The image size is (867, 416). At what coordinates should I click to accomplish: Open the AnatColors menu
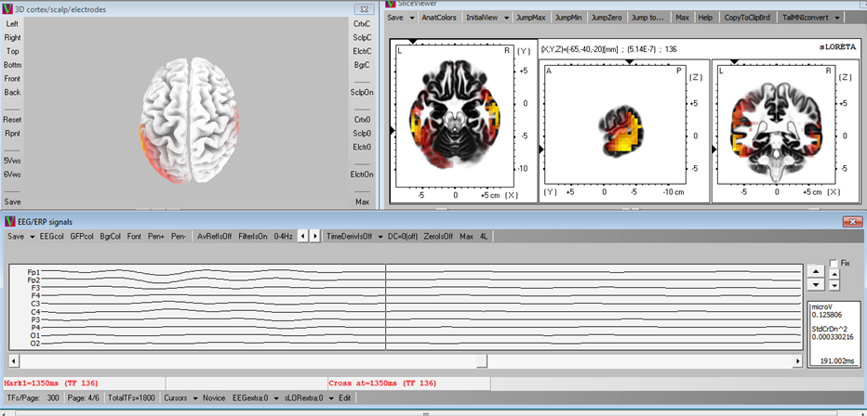point(439,18)
